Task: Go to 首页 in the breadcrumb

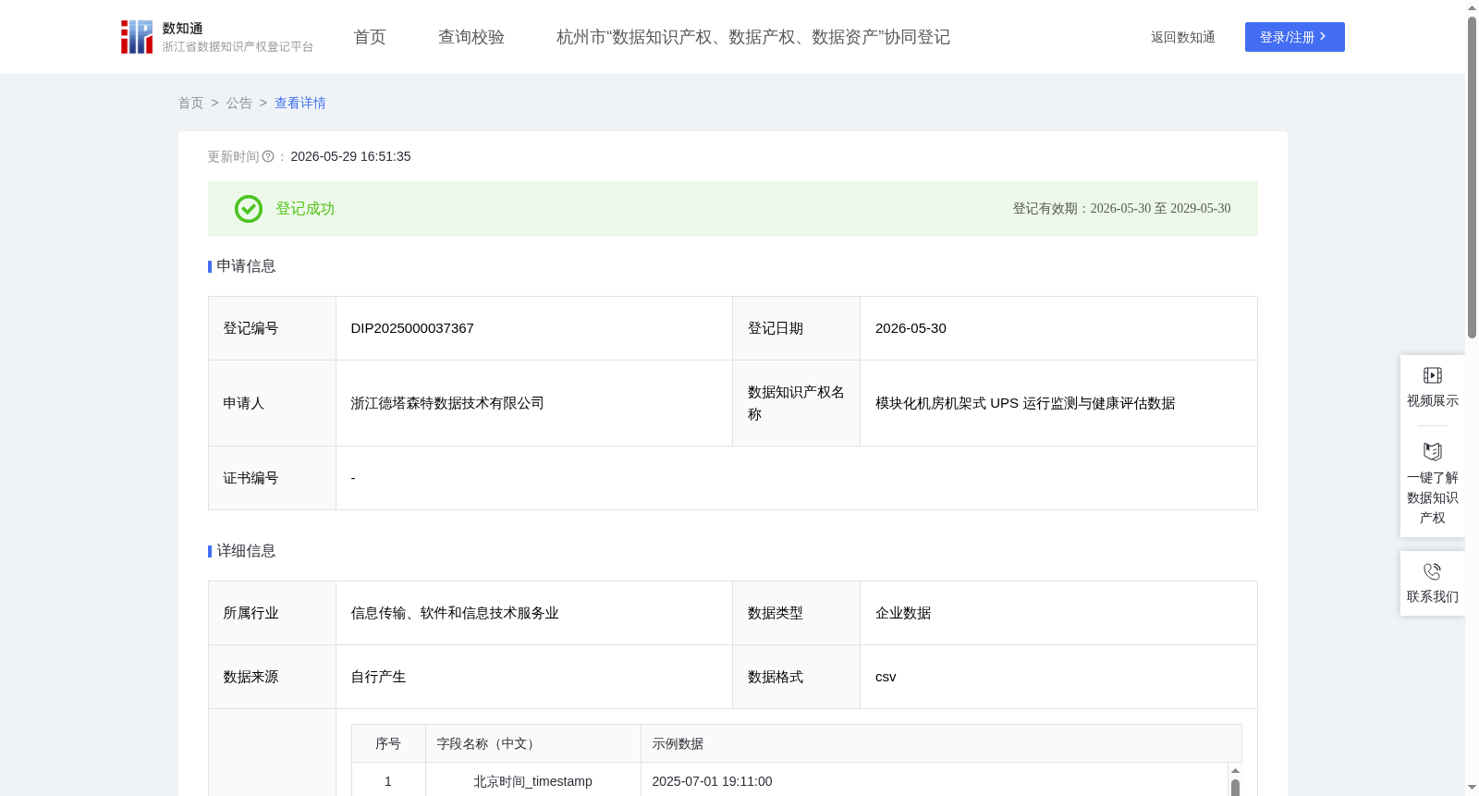Action: (191, 103)
